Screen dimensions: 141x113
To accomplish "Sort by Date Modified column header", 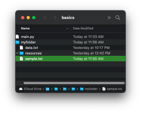I will [83, 28].
